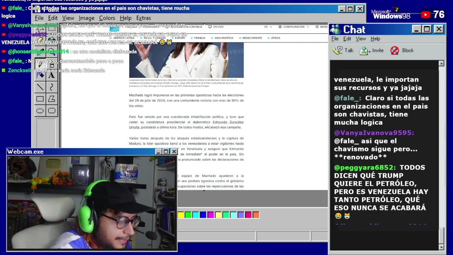Pick the crimson pink color swatch
This screenshot has height=255, width=453.
click(248, 215)
